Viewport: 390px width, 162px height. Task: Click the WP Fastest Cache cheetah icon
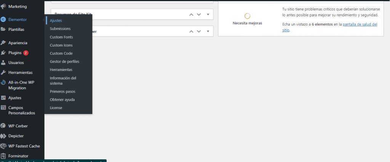point(3,146)
